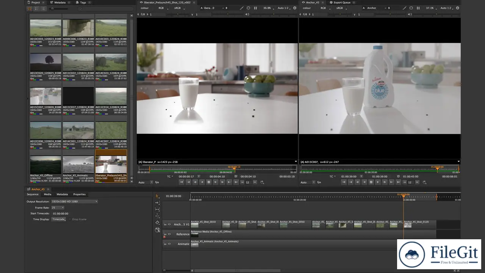Open the Output Resolution dropdown
The width and height of the screenshot is (485, 273).
point(75,201)
